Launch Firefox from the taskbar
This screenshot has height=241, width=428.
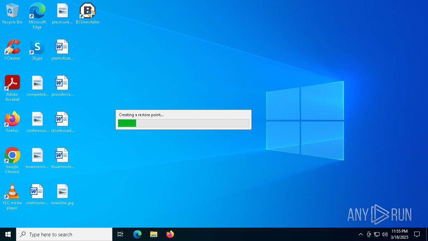[x=170, y=234]
